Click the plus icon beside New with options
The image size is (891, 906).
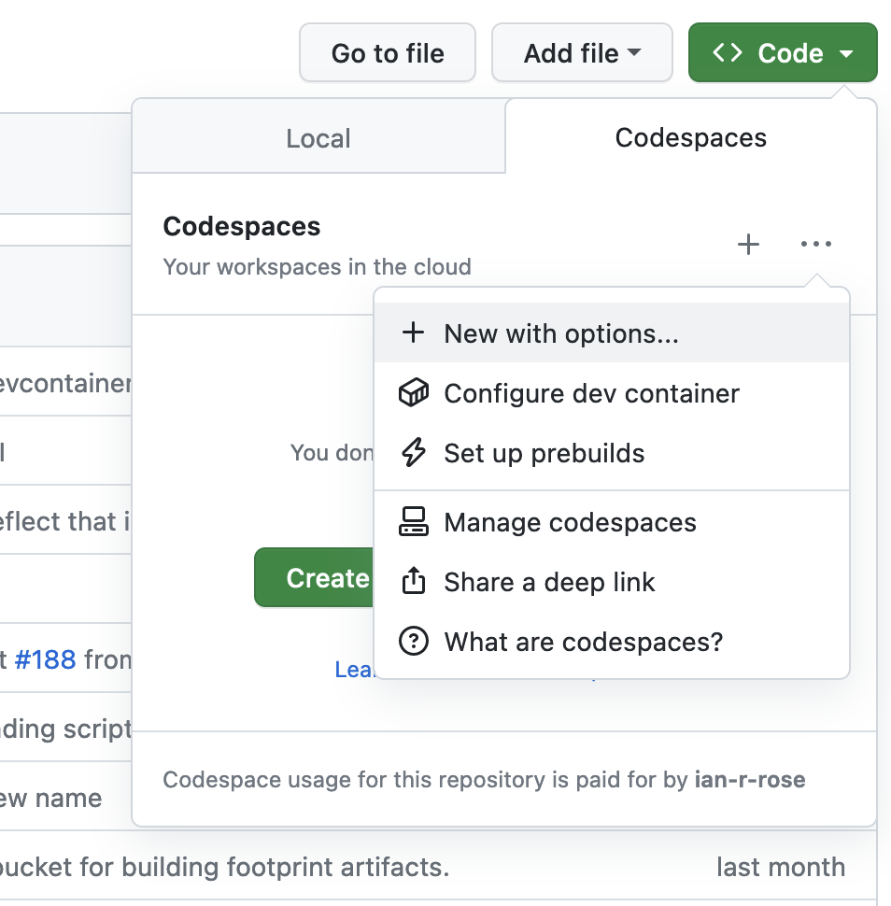tap(413, 333)
